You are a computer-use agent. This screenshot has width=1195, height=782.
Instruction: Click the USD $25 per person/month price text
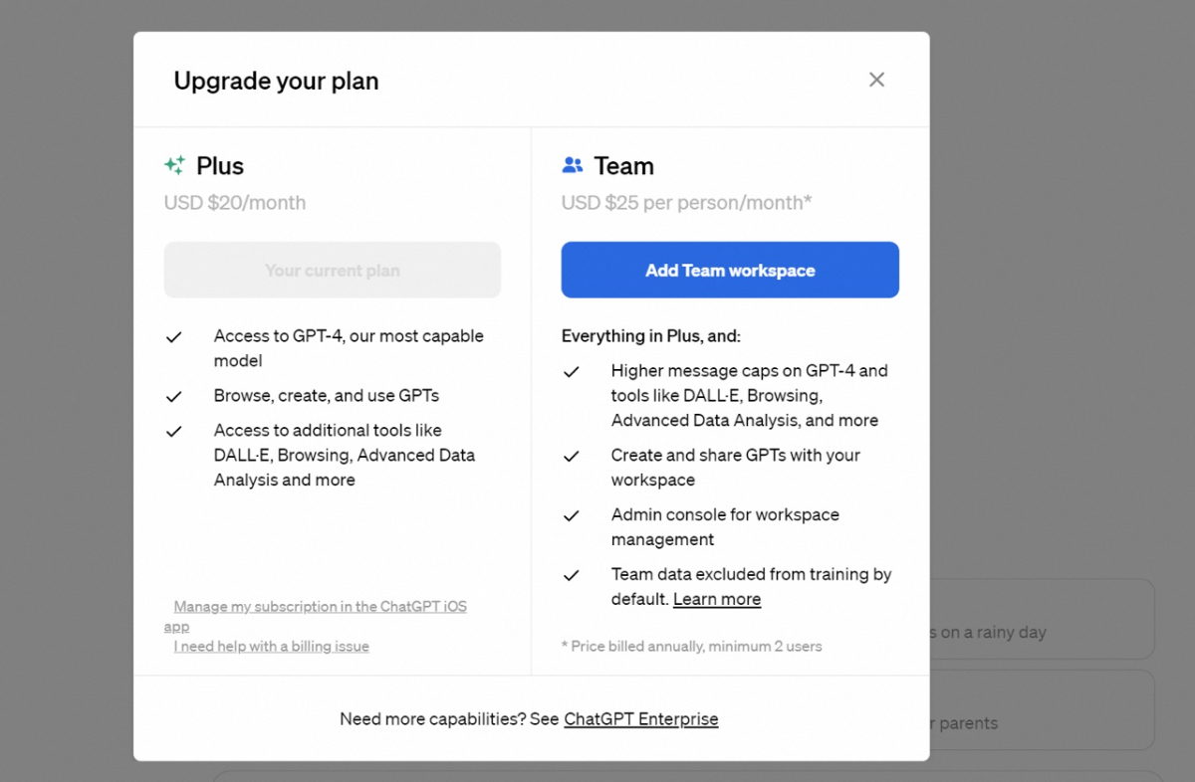[687, 203]
